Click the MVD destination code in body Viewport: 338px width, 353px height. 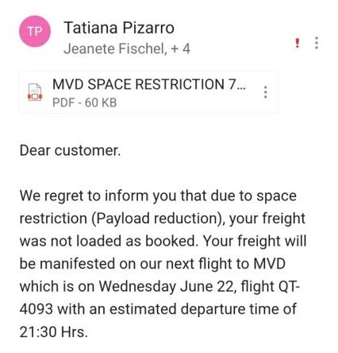pyautogui.click(x=269, y=264)
